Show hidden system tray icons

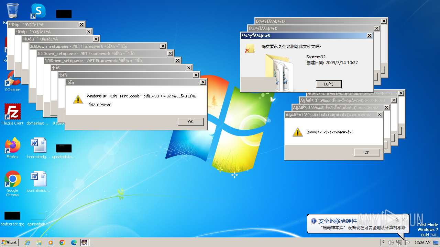(383, 243)
